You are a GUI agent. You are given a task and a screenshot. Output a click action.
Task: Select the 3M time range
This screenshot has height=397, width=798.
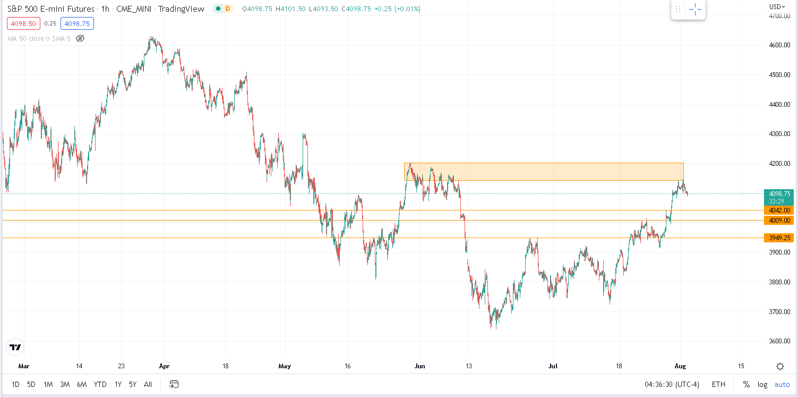(x=65, y=384)
